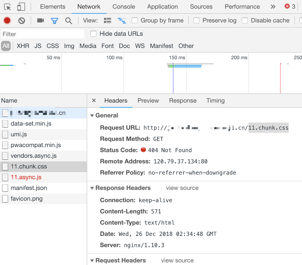Toggle the device toolbar
The height and width of the screenshot is (265, 302).
point(21,7)
